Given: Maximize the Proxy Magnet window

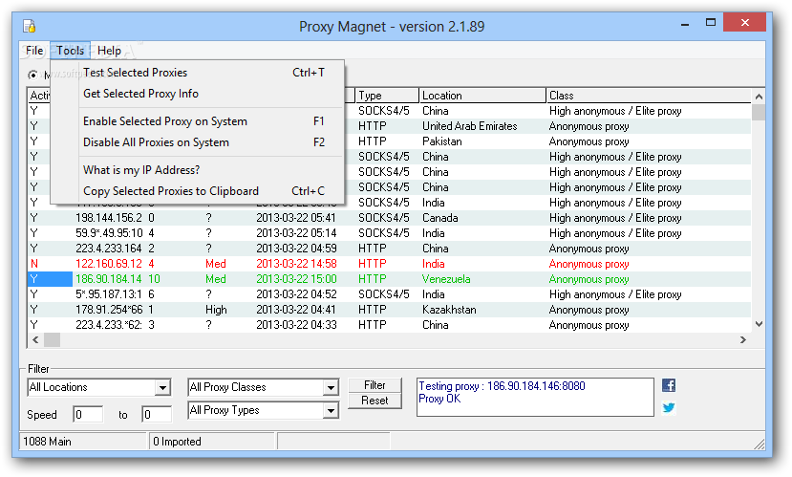Looking at the screenshot, I should (x=710, y=23).
